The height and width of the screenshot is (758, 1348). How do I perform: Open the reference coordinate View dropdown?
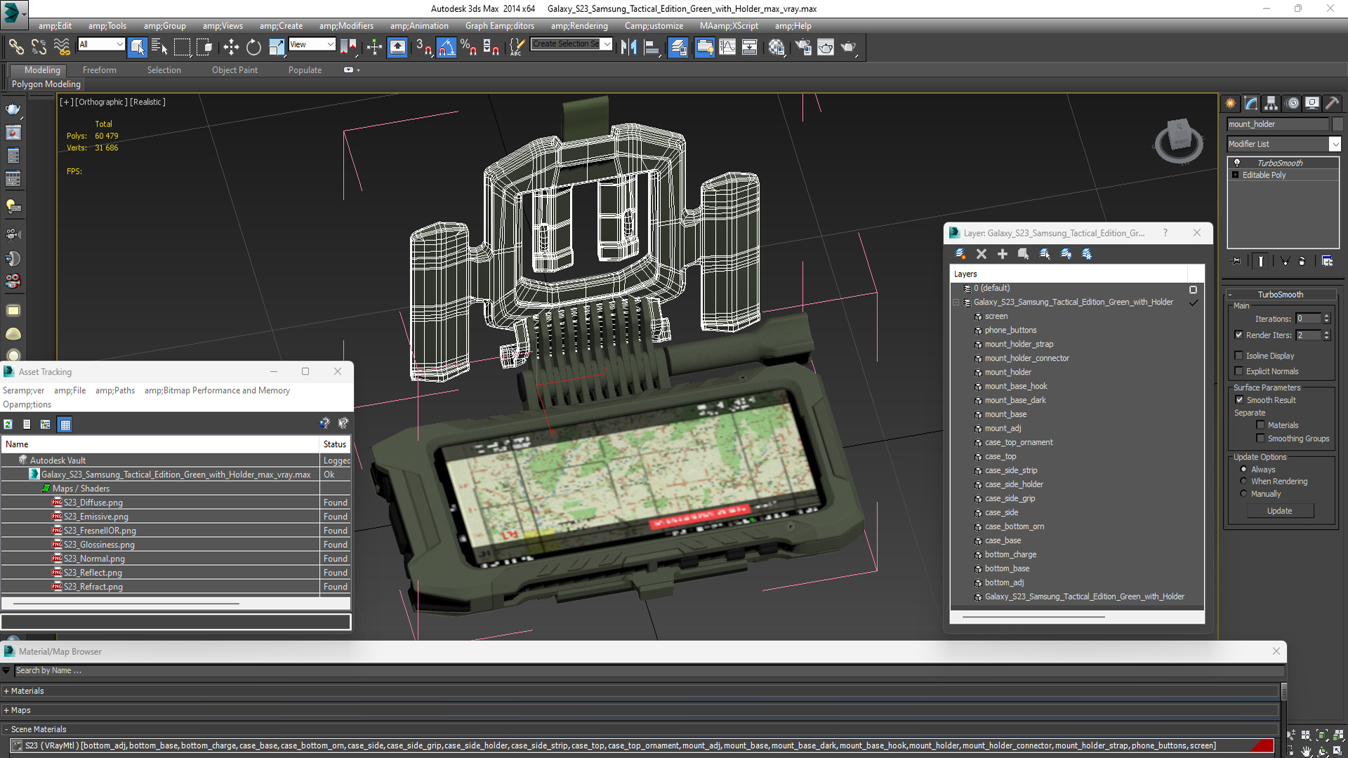(x=330, y=44)
